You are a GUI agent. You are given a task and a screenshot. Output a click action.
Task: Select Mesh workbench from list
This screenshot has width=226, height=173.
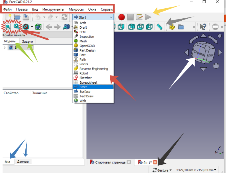(x=93, y=41)
